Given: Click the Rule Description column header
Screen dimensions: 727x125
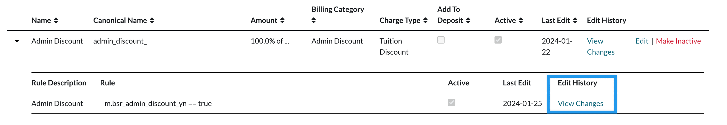Looking at the screenshot, I should tap(59, 83).
